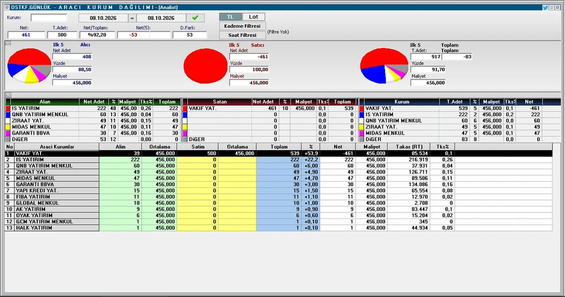Image resolution: width=565 pixels, height=297 pixels.
Task: Select the YAPI KREDI YAT. row
Action: pyautogui.click(x=278, y=191)
